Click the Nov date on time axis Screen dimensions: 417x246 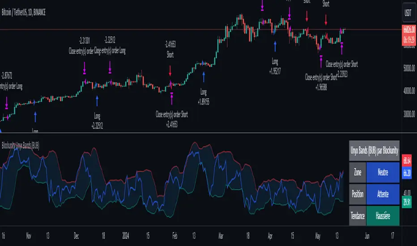click(x=29, y=236)
